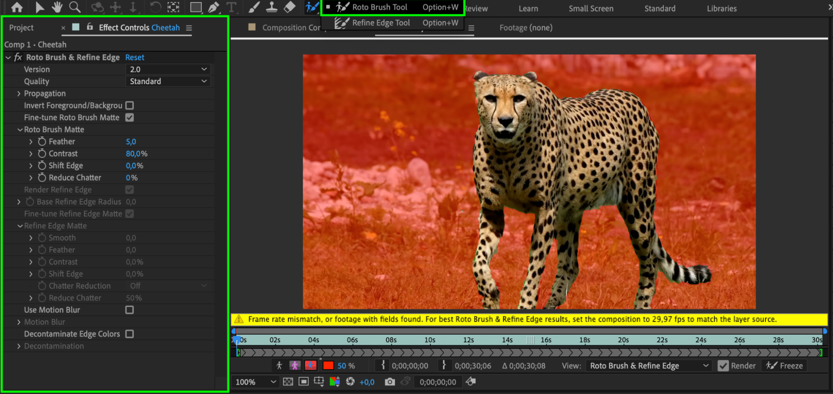The image size is (833, 394).
Task: Switch to the Project tab
Action: 21,28
